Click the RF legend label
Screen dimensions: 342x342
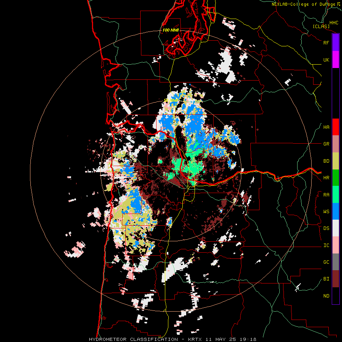pyautogui.click(x=326, y=43)
